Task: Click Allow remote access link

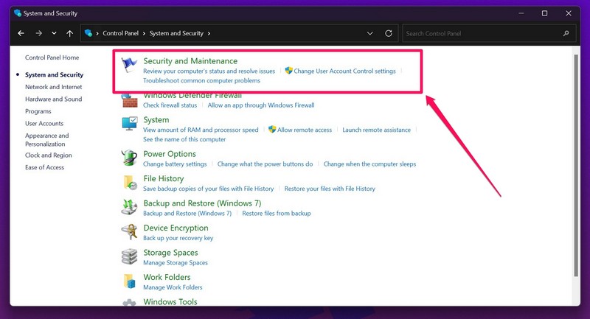Action: (x=305, y=130)
